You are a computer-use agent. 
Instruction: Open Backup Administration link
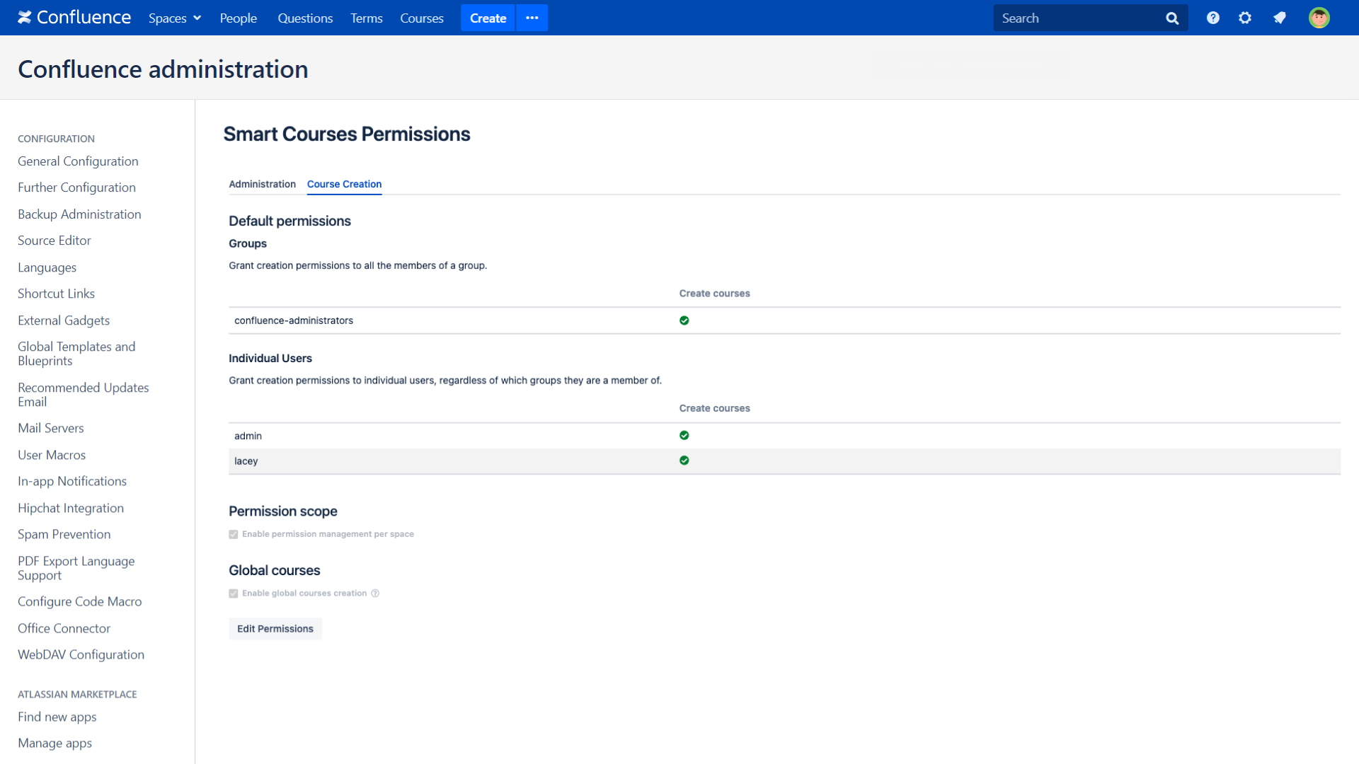point(79,214)
